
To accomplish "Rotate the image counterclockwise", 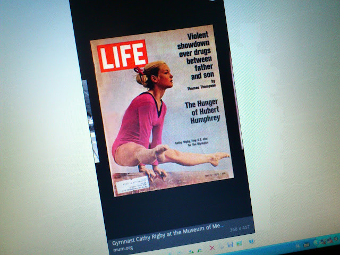I will [x=200, y=250].
